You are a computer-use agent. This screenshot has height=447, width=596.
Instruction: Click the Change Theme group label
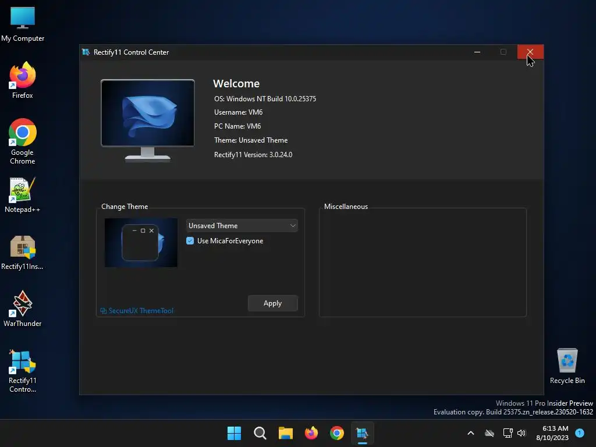point(125,207)
